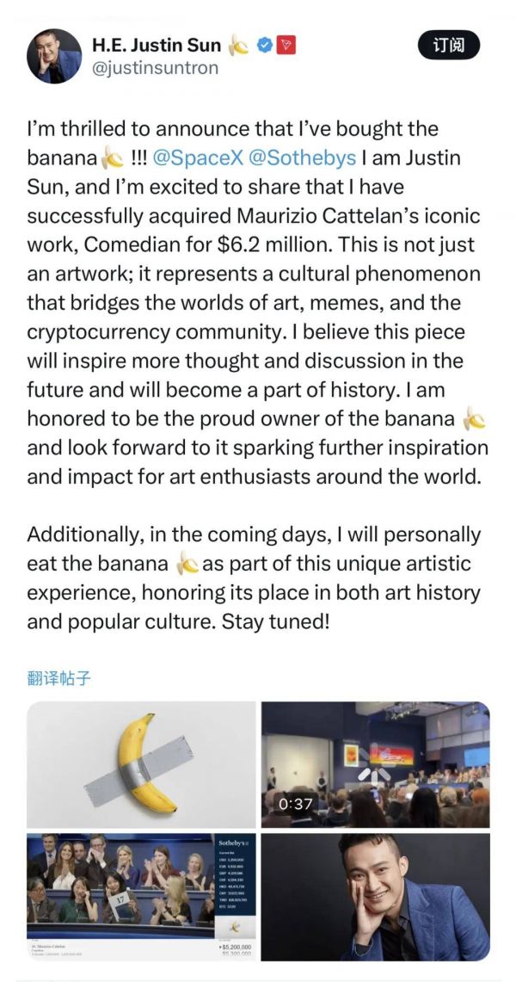Open the smiling man in blue blazer photo

pyautogui.click(x=375, y=896)
